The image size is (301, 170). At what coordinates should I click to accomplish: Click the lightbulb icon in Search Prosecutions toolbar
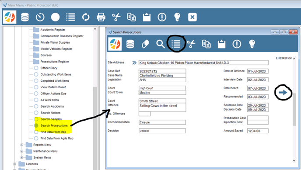(x=252, y=44)
